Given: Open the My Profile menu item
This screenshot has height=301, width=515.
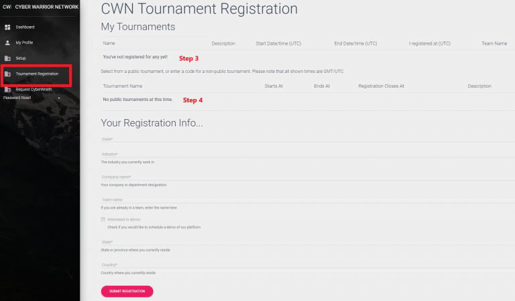Looking at the screenshot, I should pyautogui.click(x=24, y=43).
